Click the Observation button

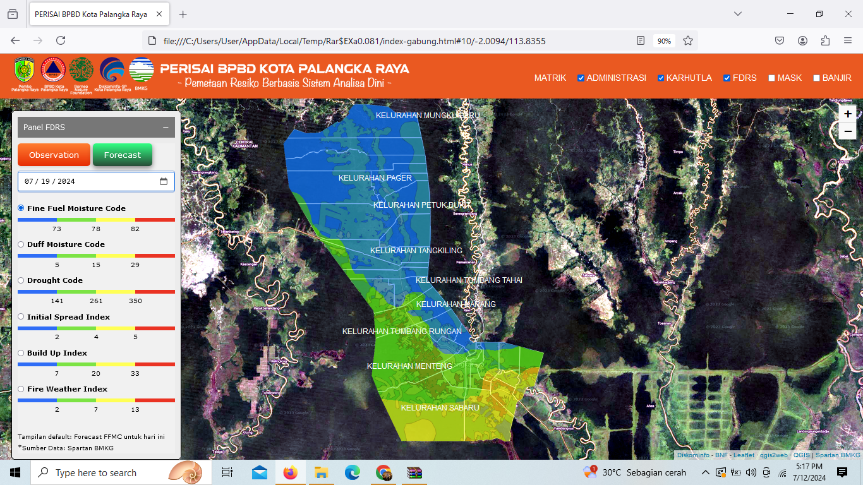click(54, 155)
